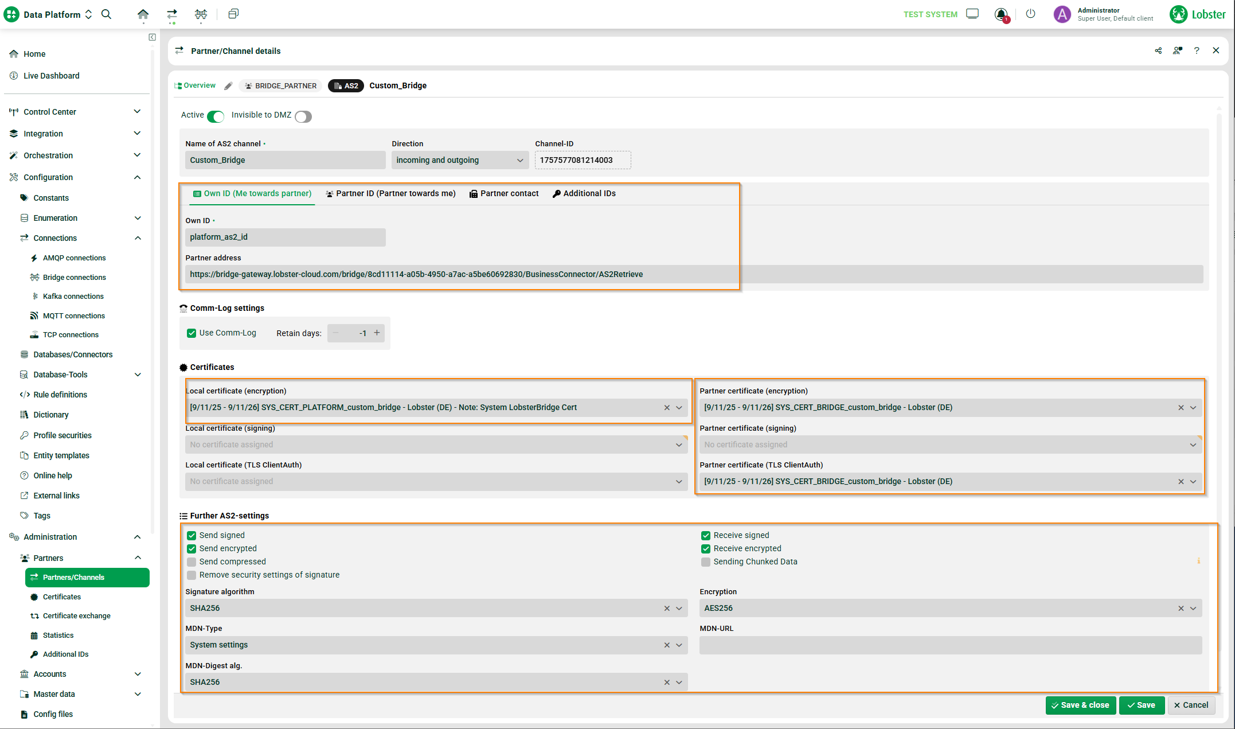Screen dimensions: 1235x729
Task: Click the Cancel button
Action: coord(1191,705)
